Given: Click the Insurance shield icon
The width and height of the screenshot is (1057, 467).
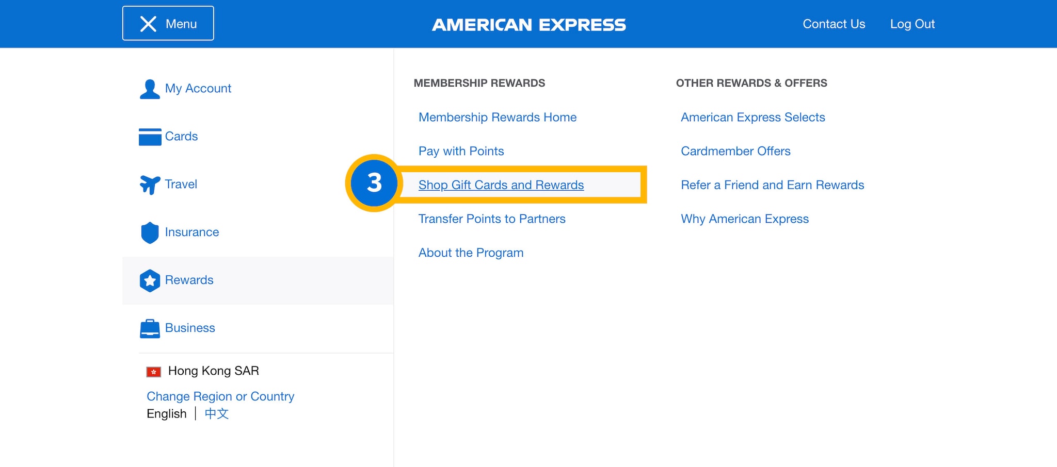Looking at the screenshot, I should pyautogui.click(x=150, y=232).
